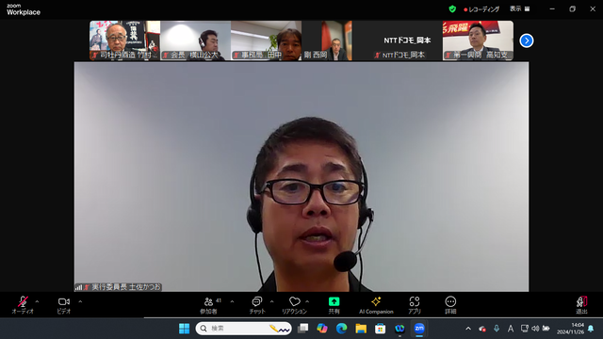Expand audio options caret next to オーディオ

coord(38,301)
